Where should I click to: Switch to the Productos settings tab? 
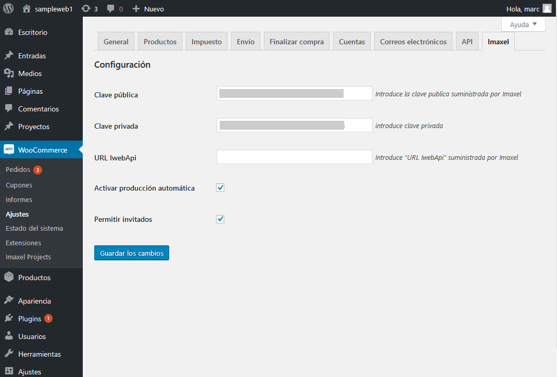[x=160, y=42]
